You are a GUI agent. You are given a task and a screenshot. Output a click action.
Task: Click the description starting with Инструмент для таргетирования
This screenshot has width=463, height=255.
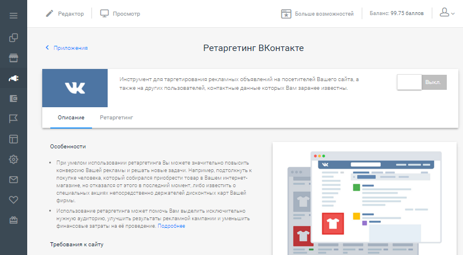point(239,83)
